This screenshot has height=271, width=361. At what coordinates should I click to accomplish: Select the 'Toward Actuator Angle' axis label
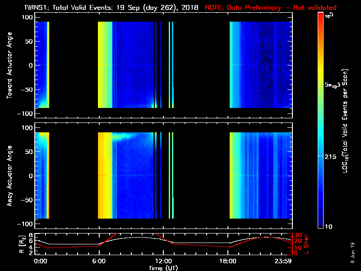tap(9, 65)
